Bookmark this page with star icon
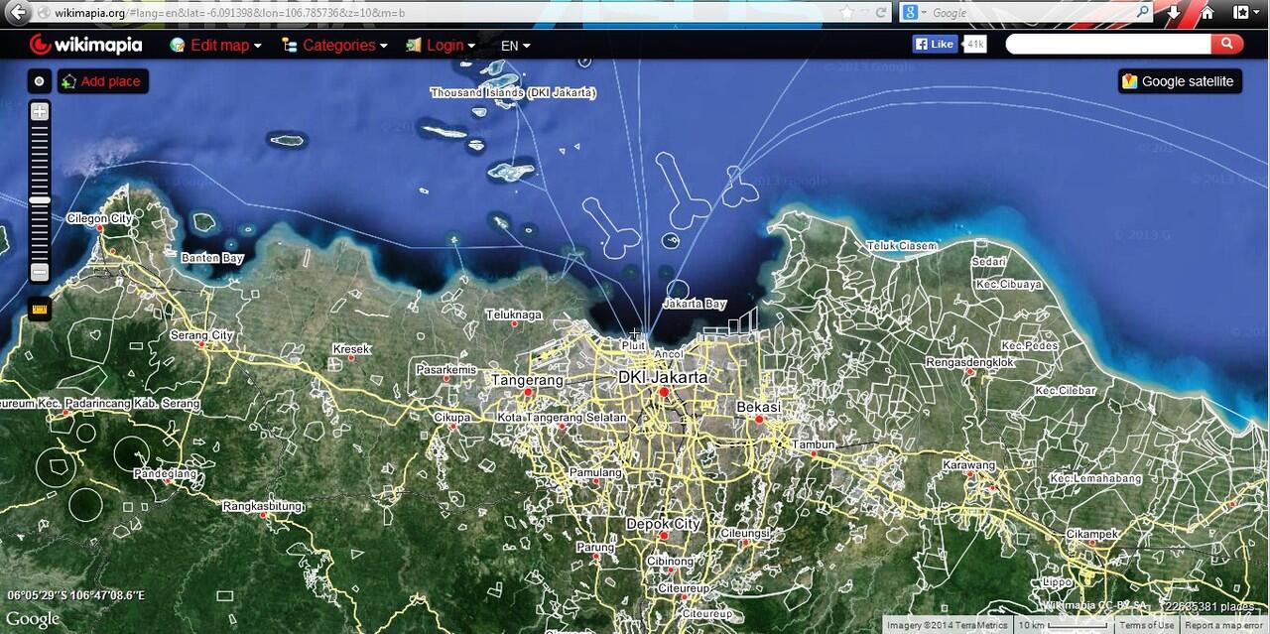The height and width of the screenshot is (634, 1270). (x=846, y=13)
